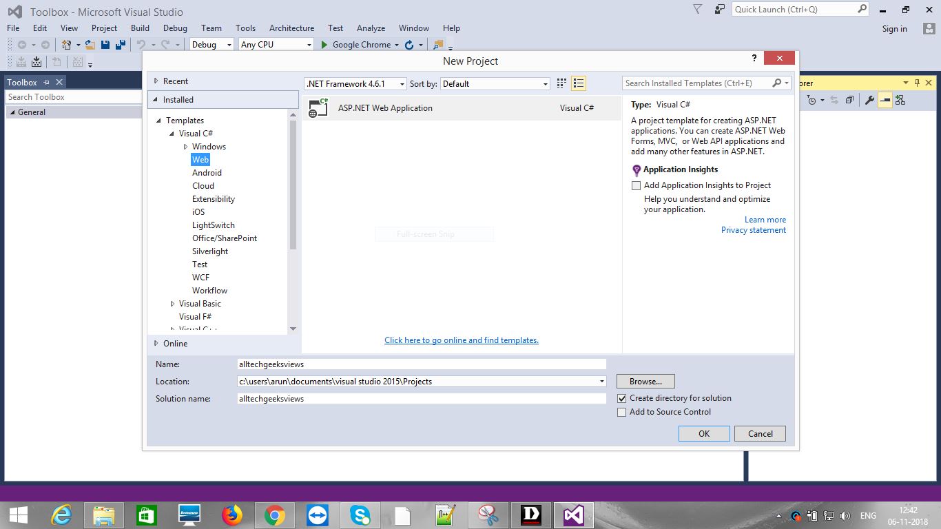Open the Privacy statement link
Viewport: 941px width, 529px height.
pyautogui.click(x=754, y=230)
